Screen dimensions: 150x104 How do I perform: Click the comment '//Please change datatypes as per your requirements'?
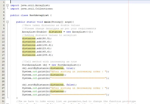click(x=59, y=29)
